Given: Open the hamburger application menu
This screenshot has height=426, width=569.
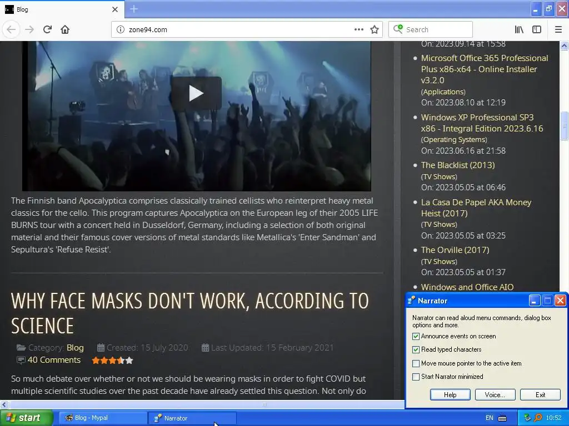Looking at the screenshot, I should [x=558, y=29].
